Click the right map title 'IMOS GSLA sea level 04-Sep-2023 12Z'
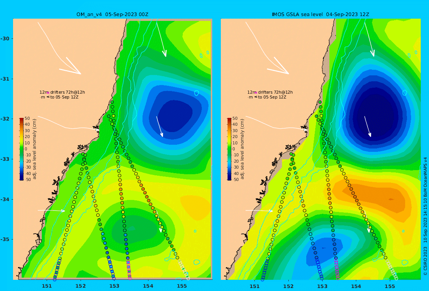 pos(320,14)
